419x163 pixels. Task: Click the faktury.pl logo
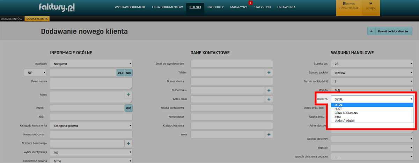point(57,7)
